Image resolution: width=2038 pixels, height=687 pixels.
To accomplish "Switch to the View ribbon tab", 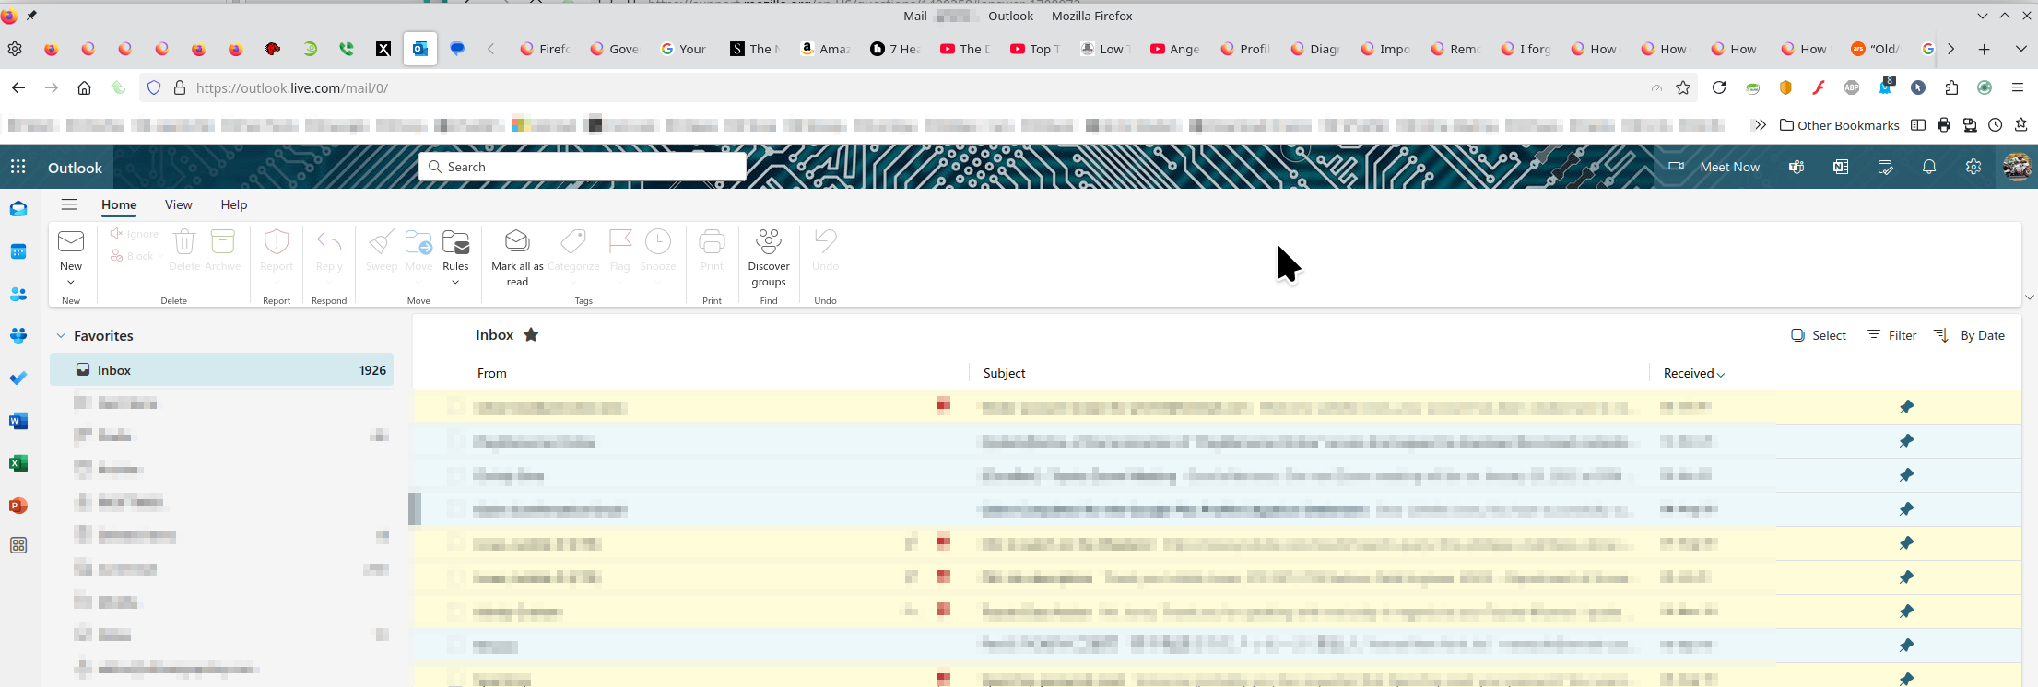I will (178, 204).
